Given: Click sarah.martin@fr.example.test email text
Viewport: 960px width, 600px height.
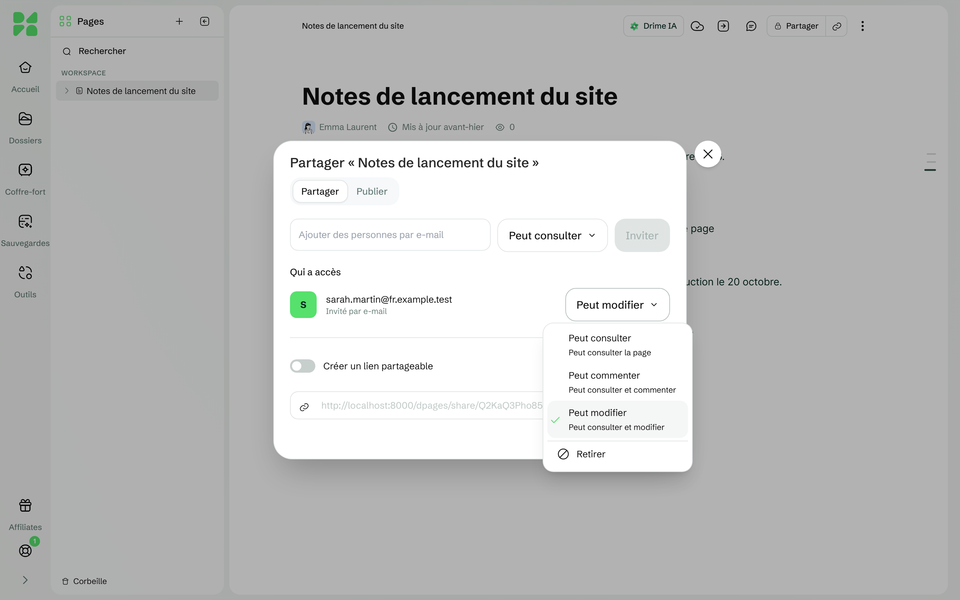Looking at the screenshot, I should tap(389, 299).
